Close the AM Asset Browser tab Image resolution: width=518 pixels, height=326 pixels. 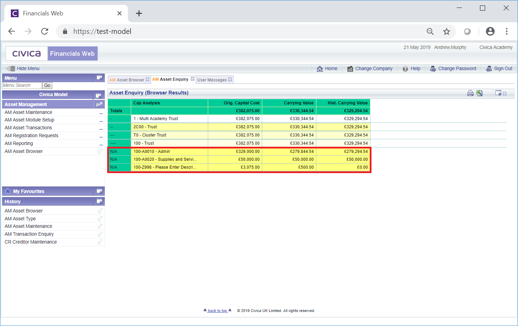(x=148, y=79)
